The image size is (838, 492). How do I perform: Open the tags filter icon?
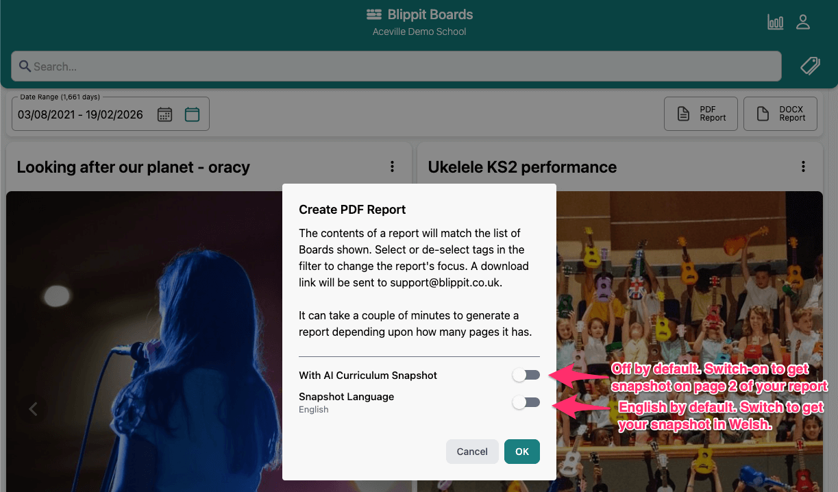(810, 66)
